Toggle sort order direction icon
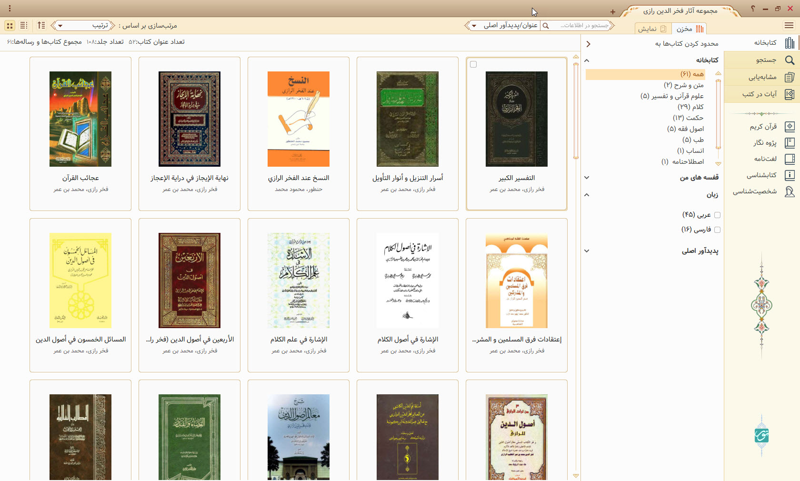 click(41, 25)
